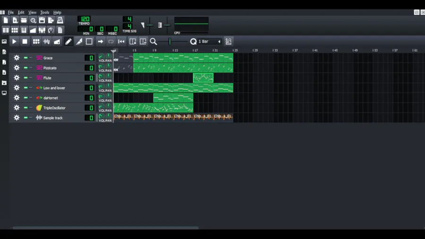Open the Edit menu
Viewport: 425px width, 239px height.
pyautogui.click(x=21, y=12)
